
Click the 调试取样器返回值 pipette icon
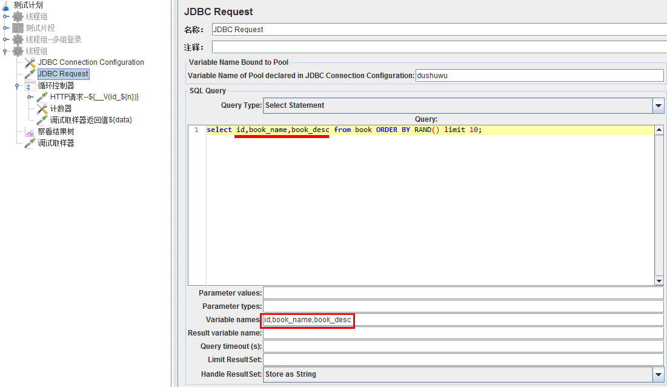pyautogui.click(x=42, y=120)
